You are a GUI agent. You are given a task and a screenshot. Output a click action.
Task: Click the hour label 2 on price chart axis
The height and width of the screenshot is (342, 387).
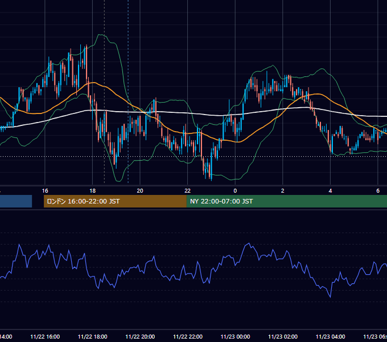click(283, 191)
